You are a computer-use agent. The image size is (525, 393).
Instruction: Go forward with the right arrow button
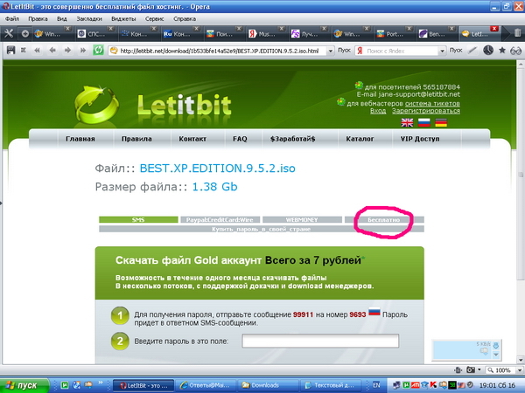point(67,51)
